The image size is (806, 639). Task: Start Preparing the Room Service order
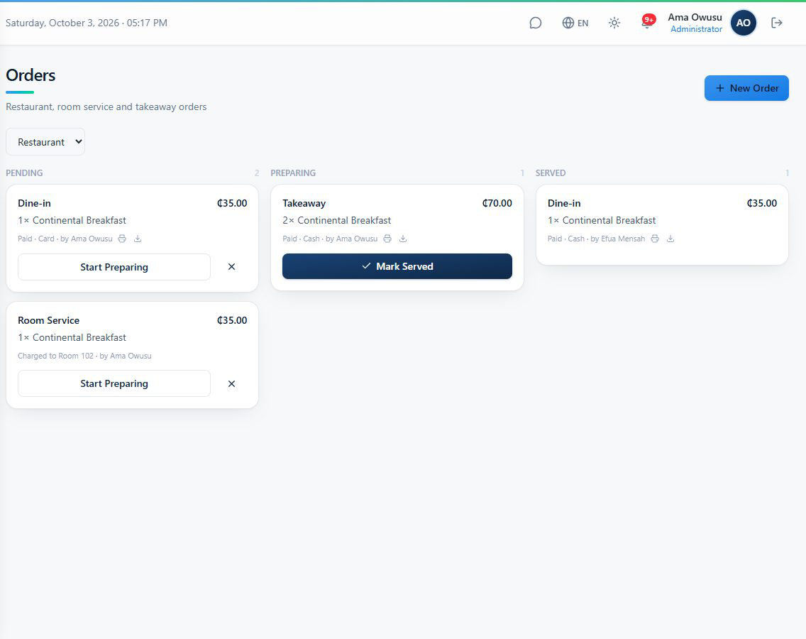(x=114, y=384)
